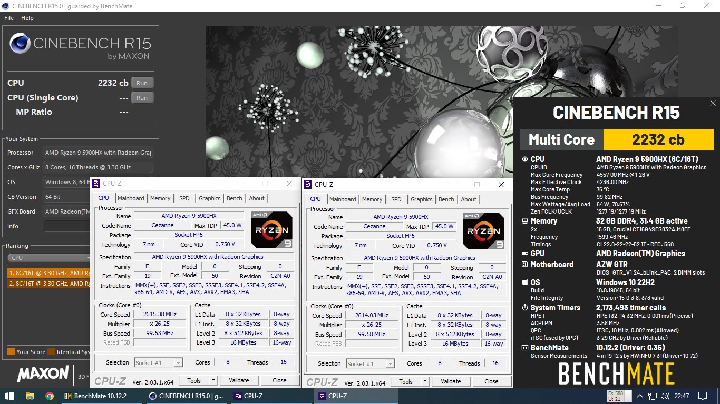Switch to Bench tab in right CPU-Z window
Screen dimensions: 720x404
tap(446, 199)
